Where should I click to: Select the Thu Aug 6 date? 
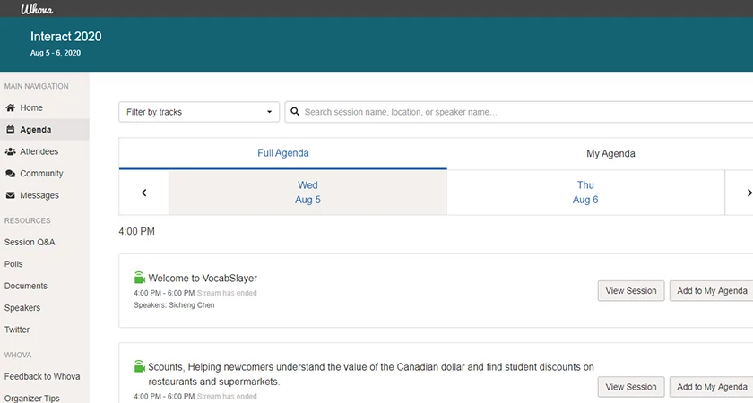(585, 193)
